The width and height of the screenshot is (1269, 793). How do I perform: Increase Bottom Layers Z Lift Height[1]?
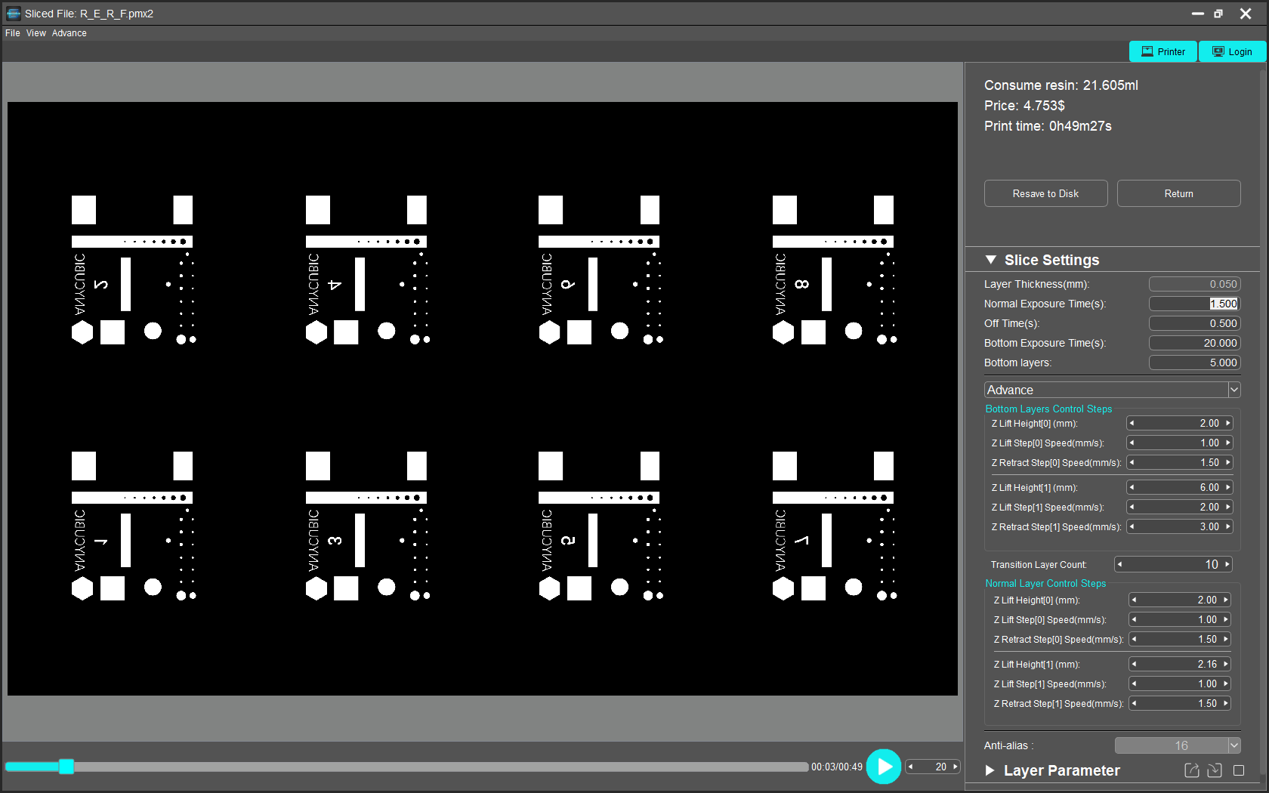coord(1228,487)
